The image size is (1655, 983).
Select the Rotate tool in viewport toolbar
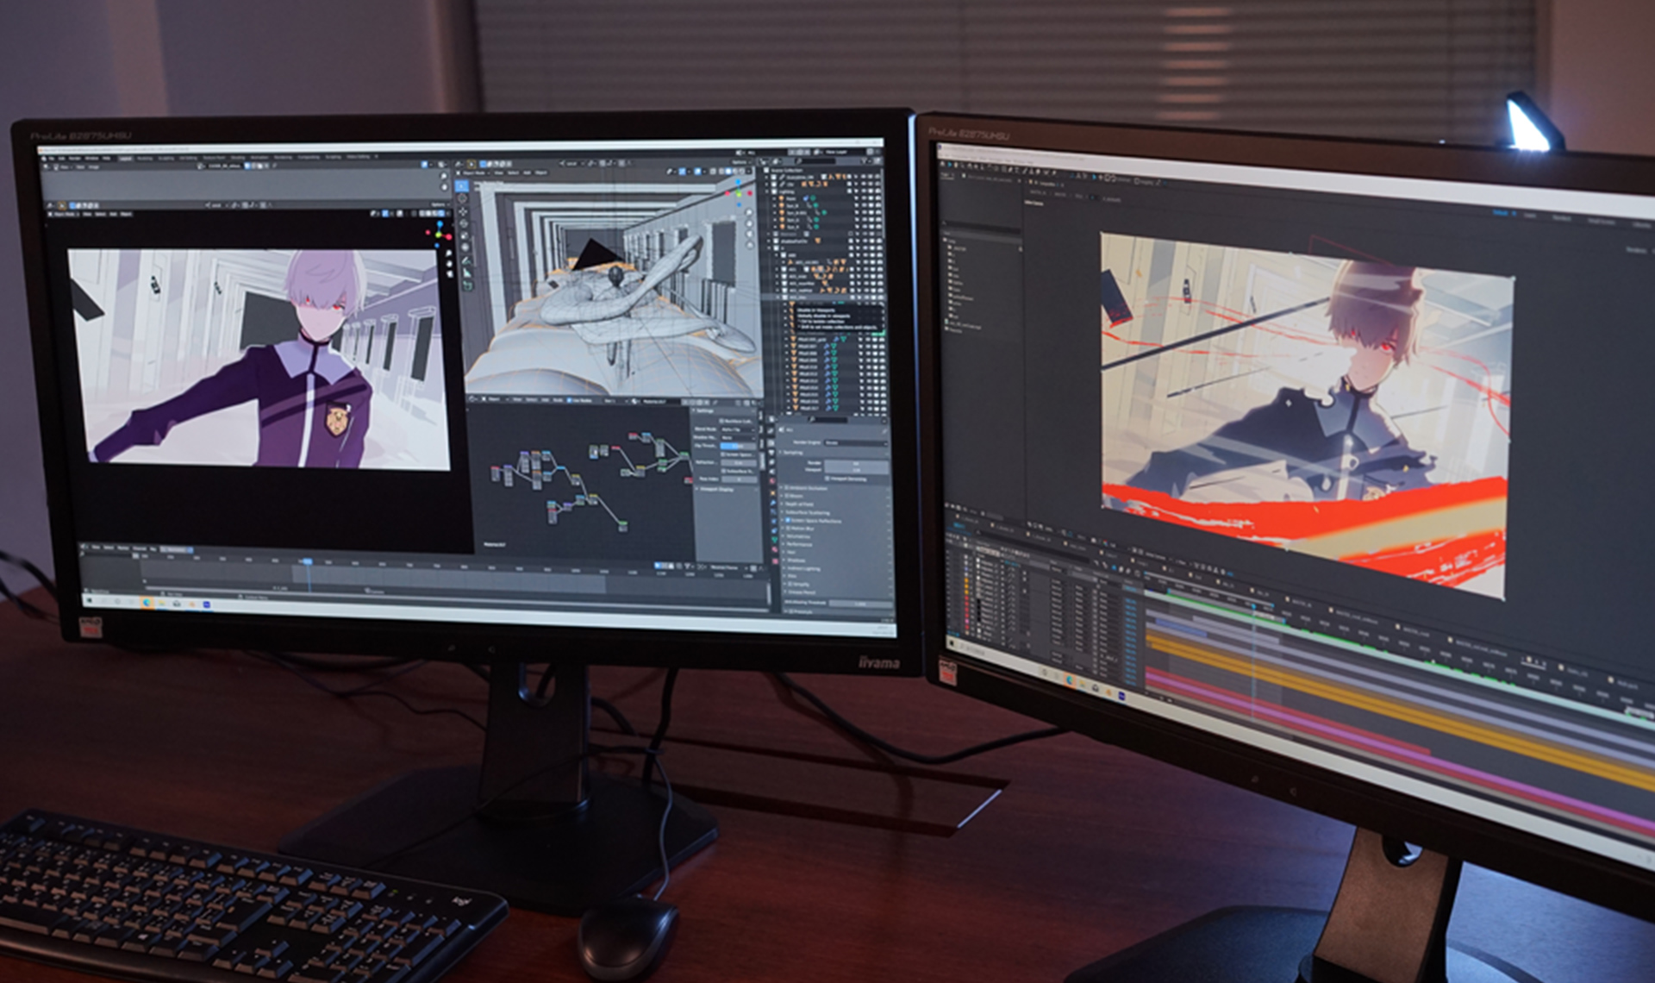click(464, 222)
